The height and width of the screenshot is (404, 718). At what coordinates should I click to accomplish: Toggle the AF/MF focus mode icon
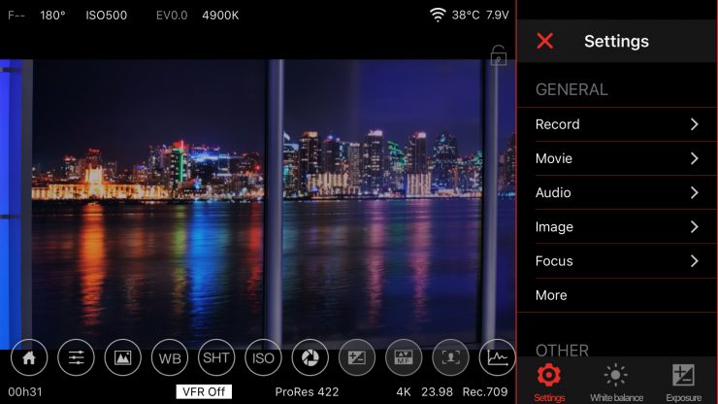click(404, 358)
